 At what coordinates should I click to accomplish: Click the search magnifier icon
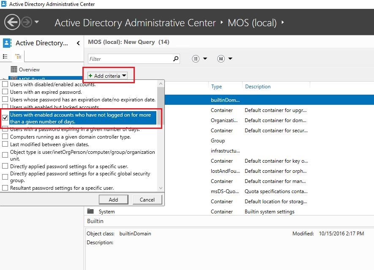click(176, 59)
